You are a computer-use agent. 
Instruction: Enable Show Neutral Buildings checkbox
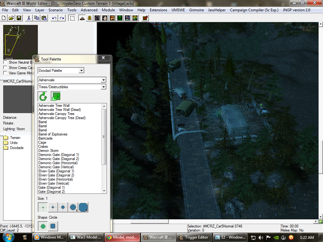click(5, 62)
